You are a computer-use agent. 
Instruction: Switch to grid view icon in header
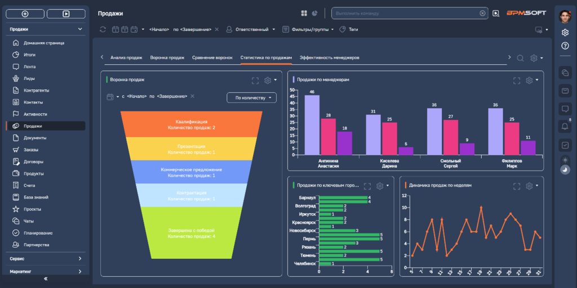(x=304, y=13)
